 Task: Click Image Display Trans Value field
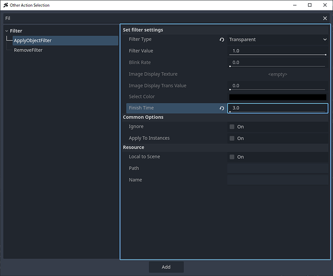278,86
